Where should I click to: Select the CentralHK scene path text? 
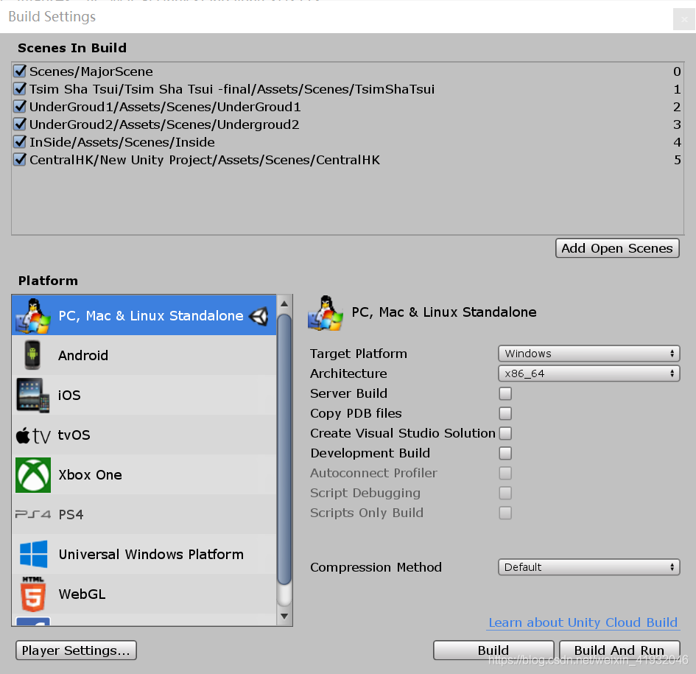(205, 161)
